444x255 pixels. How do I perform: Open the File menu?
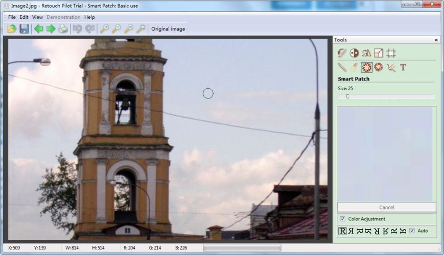tap(12, 17)
